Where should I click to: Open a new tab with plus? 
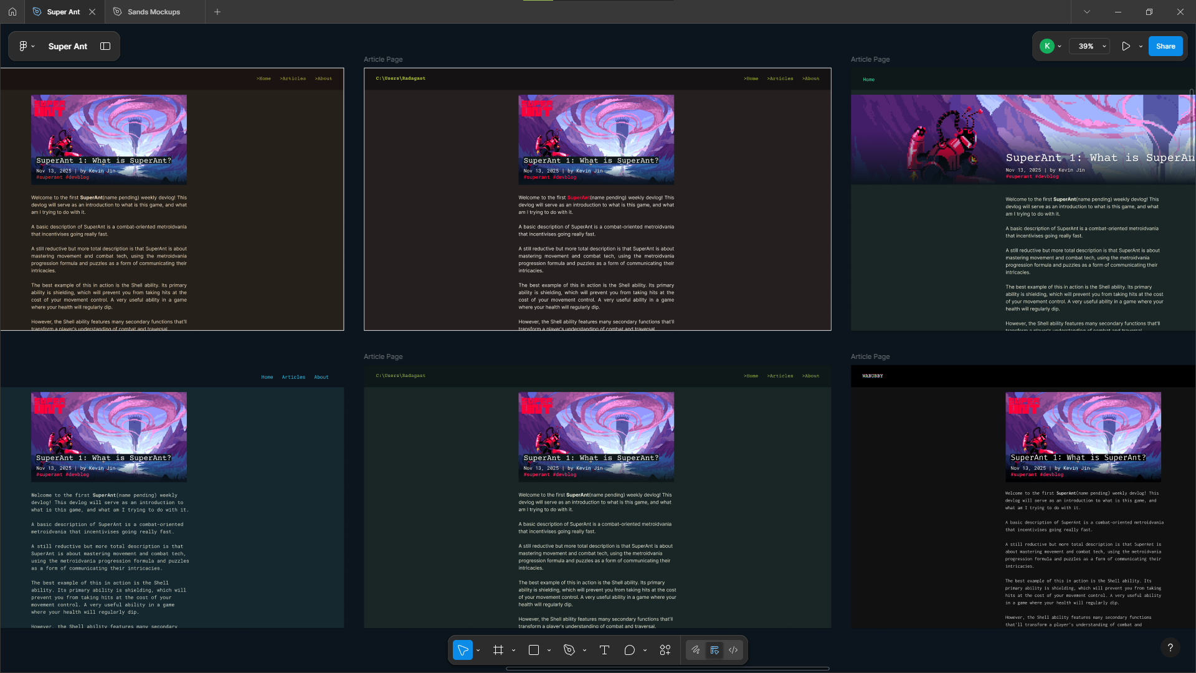(217, 12)
